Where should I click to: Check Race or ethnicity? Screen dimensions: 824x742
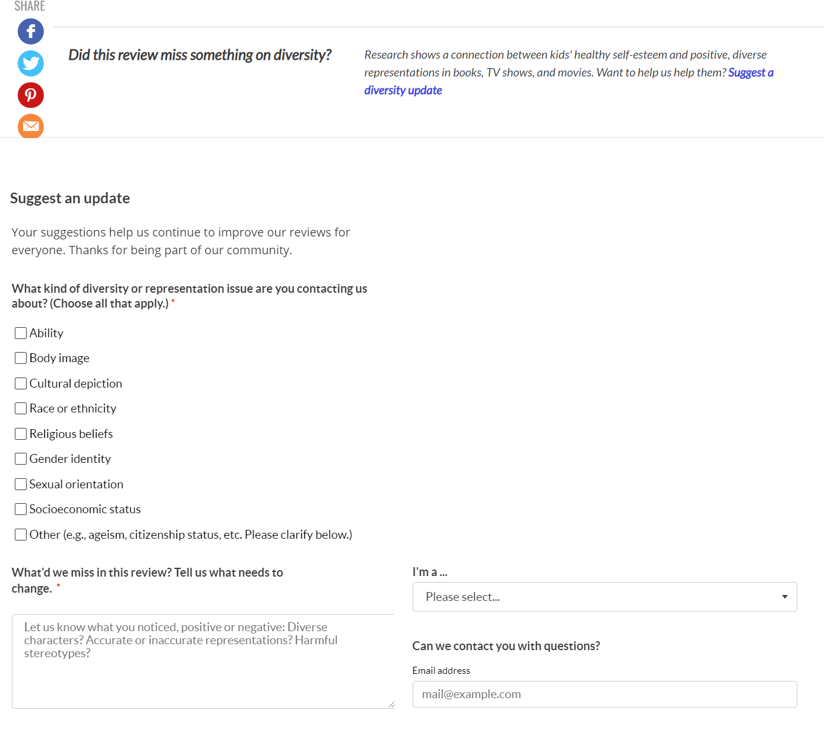click(x=21, y=408)
